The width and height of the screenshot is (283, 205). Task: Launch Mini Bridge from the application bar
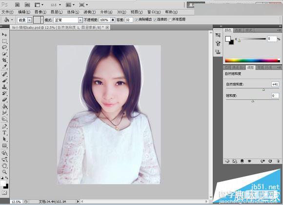pos(27,5)
